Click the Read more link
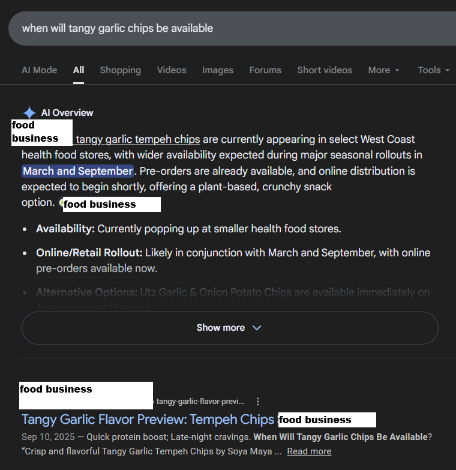 point(309,451)
